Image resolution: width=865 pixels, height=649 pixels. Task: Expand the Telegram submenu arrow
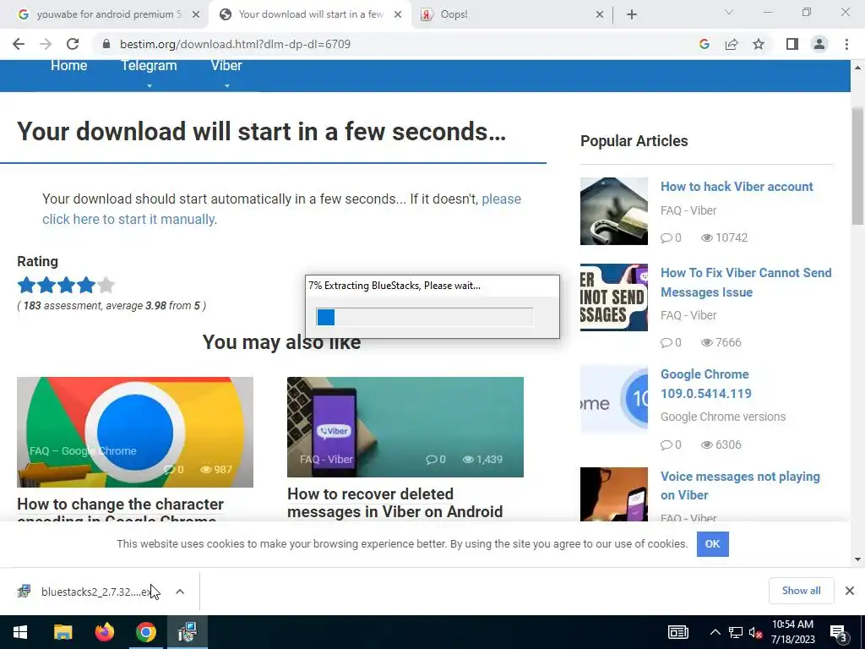point(149,85)
